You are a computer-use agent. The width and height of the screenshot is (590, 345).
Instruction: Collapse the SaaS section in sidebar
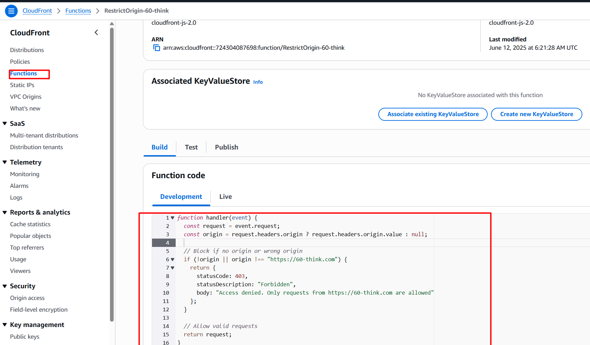(5, 123)
